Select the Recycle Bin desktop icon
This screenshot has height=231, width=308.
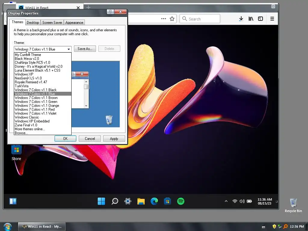click(293, 205)
